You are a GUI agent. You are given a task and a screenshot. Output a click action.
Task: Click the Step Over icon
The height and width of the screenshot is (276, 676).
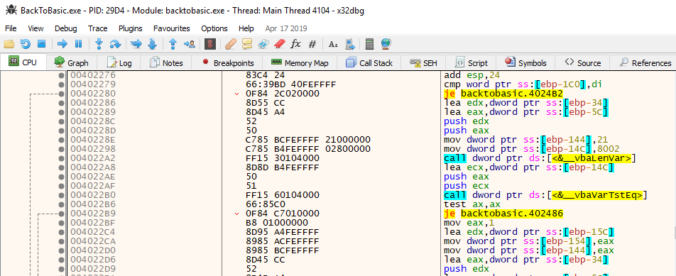(115, 44)
